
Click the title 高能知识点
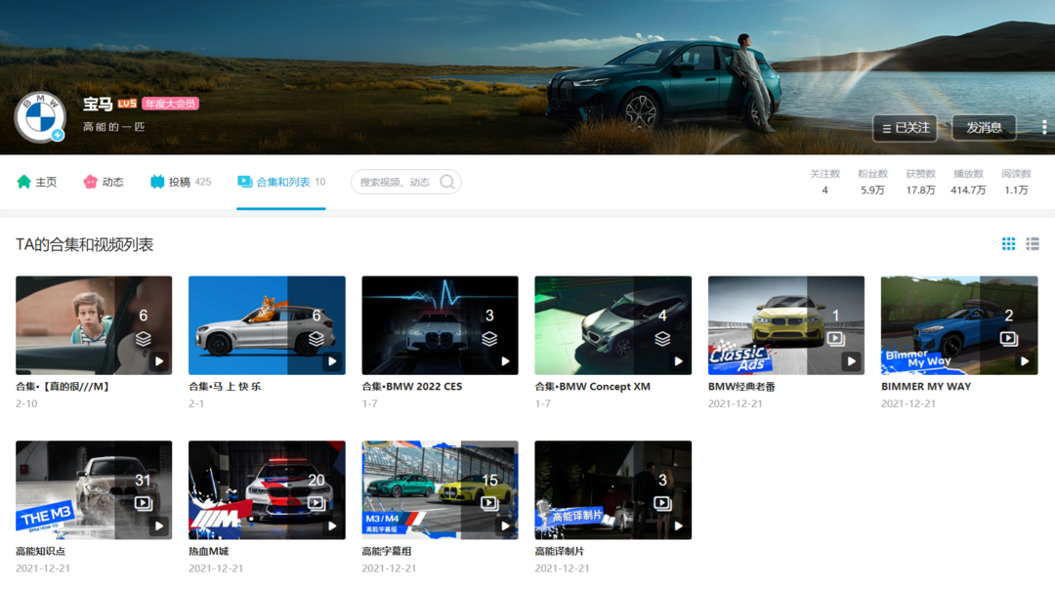point(40,551)
